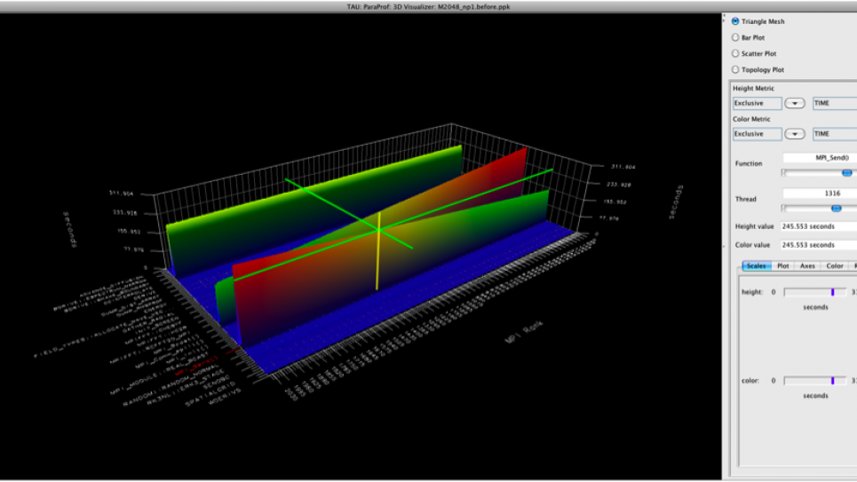The width and height of the screenshot is (857, 482).
Task: Click the Function slider blue handle
Action: (x=846, y=173)
